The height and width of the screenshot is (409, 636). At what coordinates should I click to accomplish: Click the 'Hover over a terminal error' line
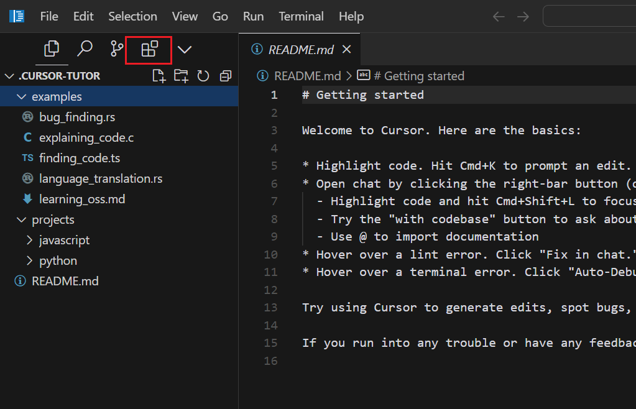point(469,272)
